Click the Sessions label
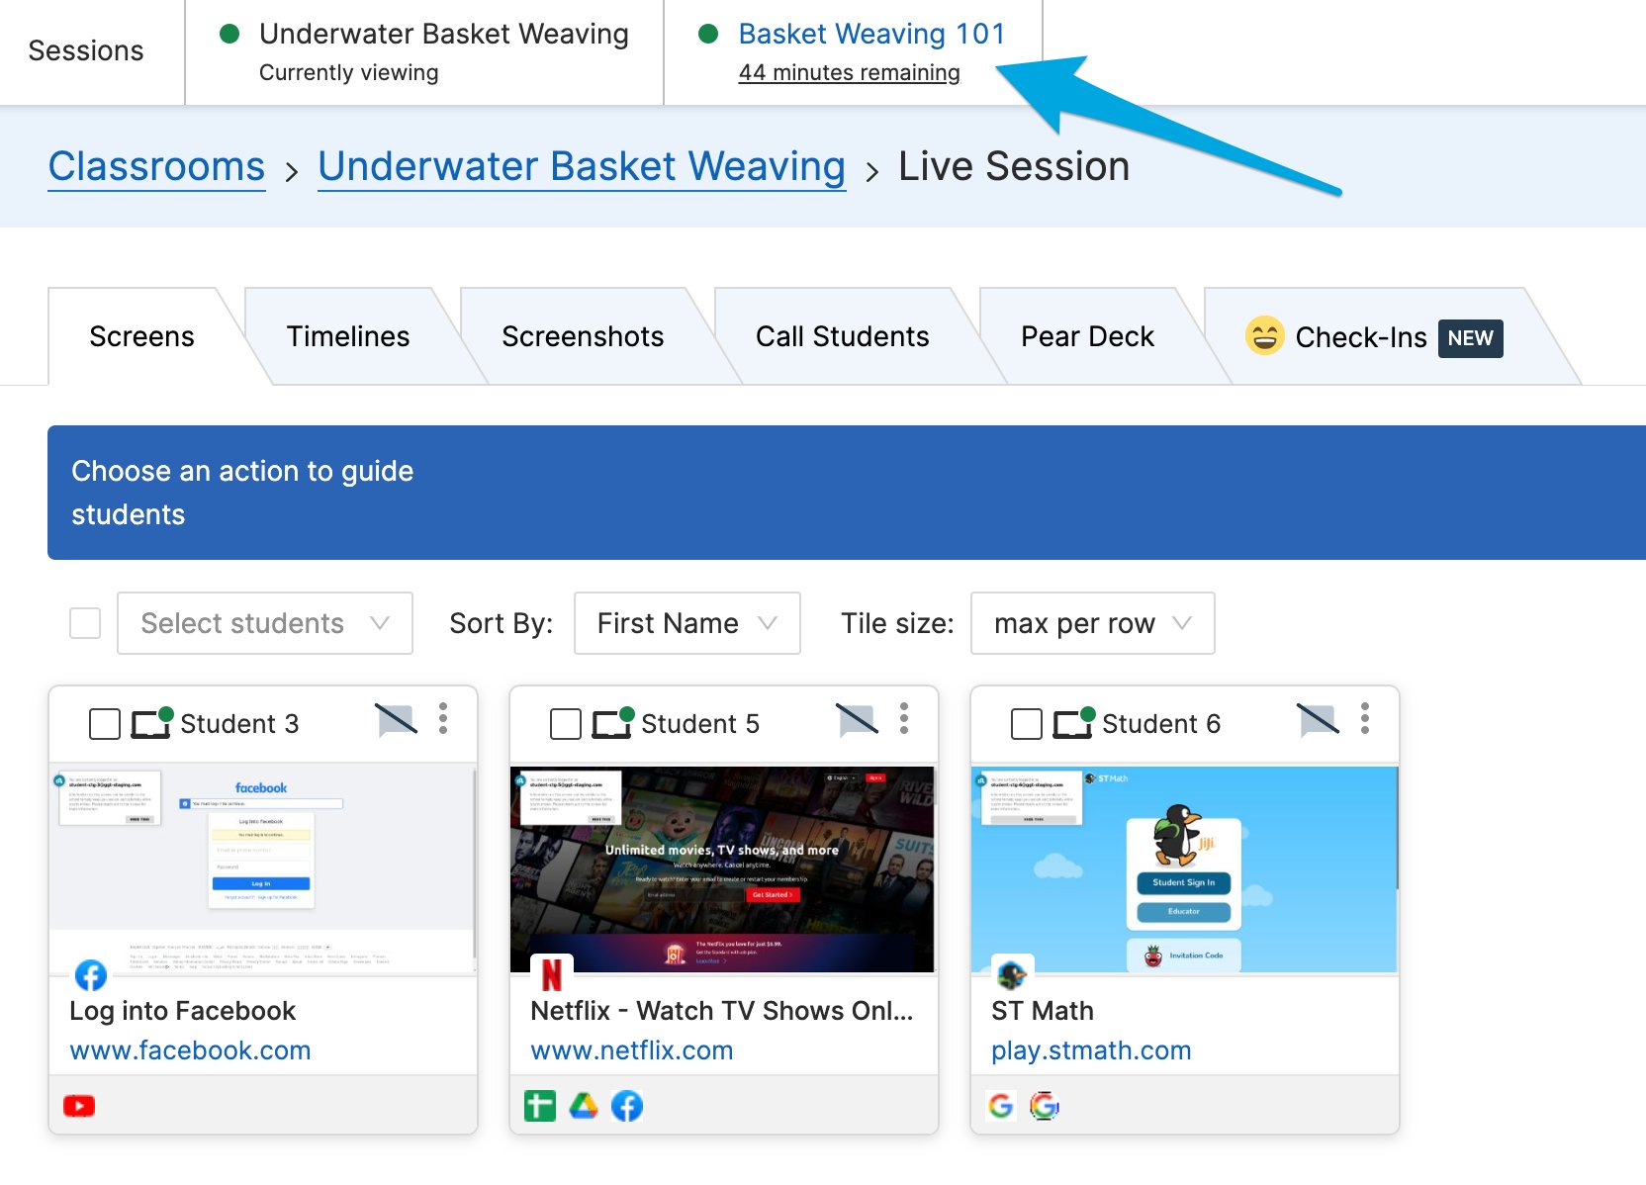Viewport: 1646px width, 1185px height. [x=86, y=50]
